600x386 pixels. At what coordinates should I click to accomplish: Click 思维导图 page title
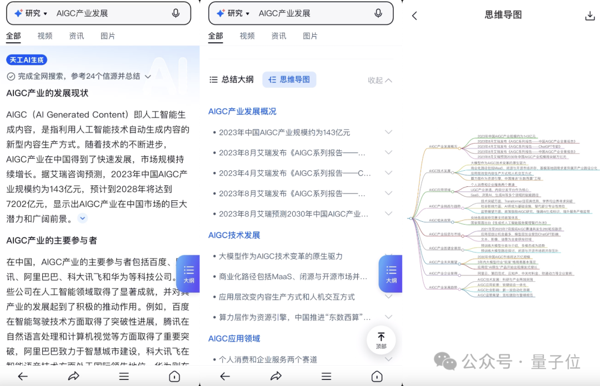click(x=503, y=15)
